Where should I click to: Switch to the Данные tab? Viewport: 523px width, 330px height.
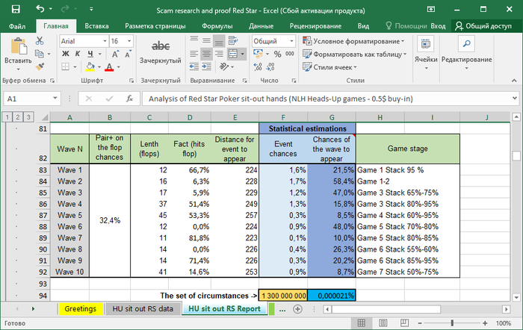(261, 26)
